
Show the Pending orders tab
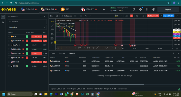point(62,53)
